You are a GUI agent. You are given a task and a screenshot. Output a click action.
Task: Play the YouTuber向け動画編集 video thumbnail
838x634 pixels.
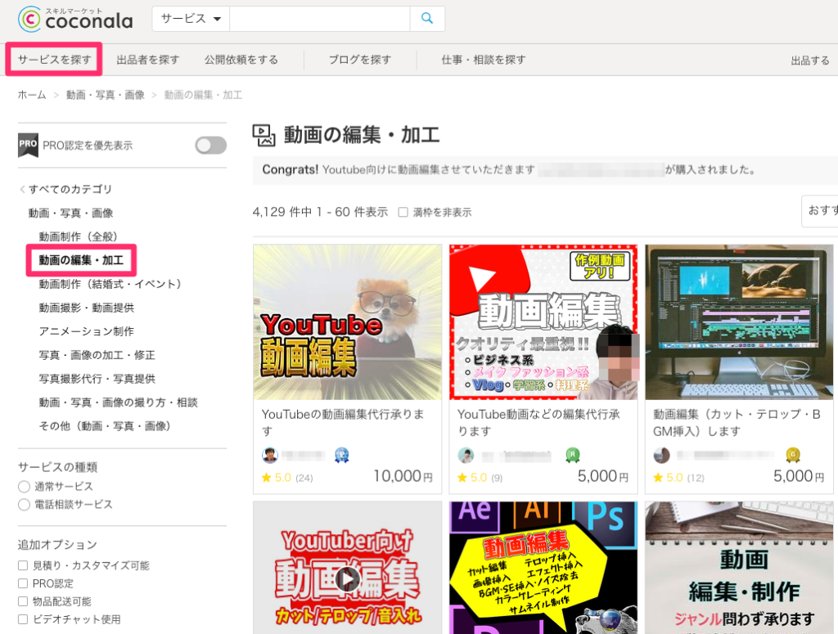tap(347, 579)
